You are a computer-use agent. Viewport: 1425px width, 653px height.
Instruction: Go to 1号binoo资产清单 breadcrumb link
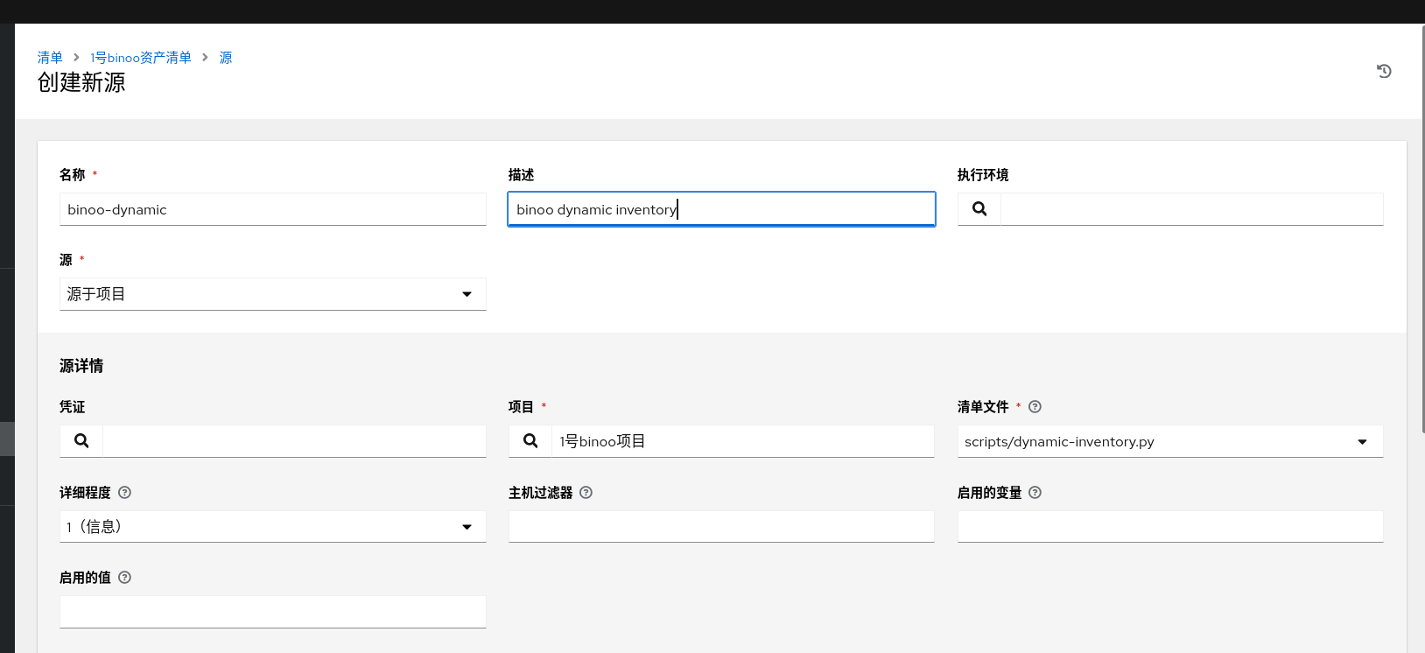(x=141, y=57)
